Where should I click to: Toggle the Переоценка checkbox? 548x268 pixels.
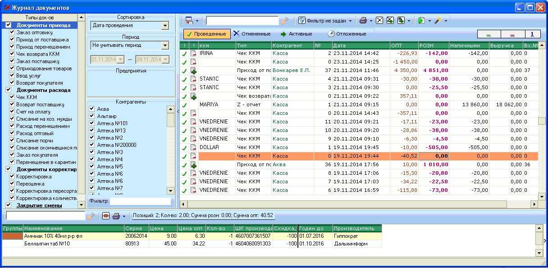click(x=12, y=184)
